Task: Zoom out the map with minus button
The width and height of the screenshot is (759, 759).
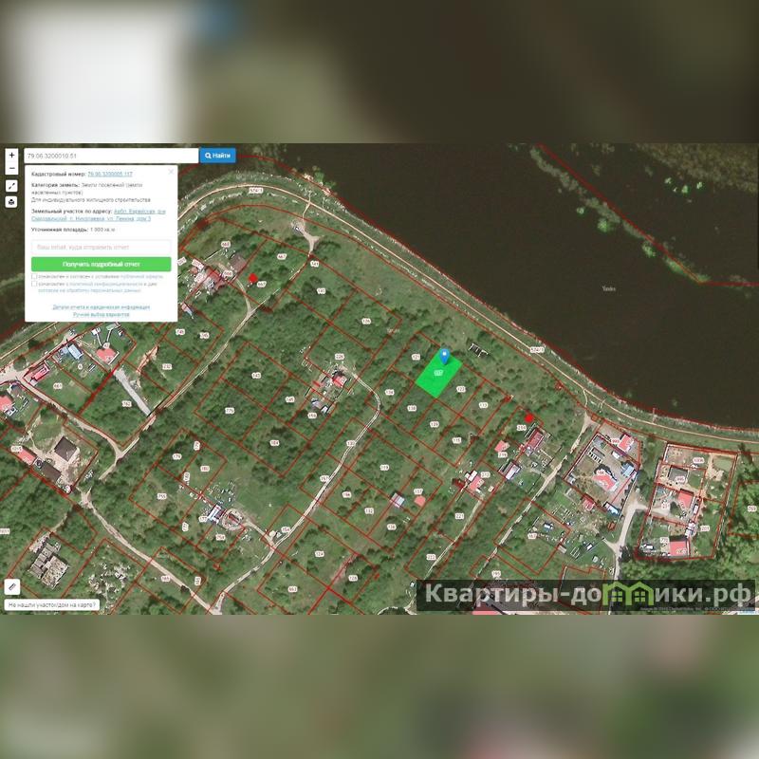Action: pos(11,169)
